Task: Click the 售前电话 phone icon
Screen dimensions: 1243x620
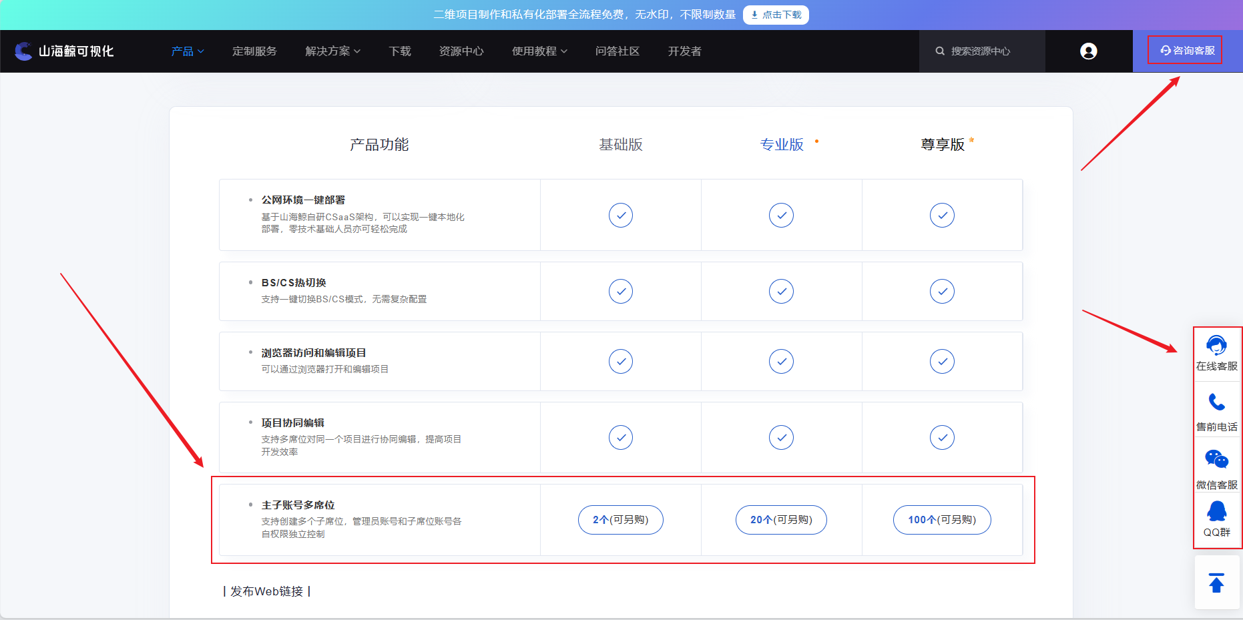Action: tap(1216, 402)
